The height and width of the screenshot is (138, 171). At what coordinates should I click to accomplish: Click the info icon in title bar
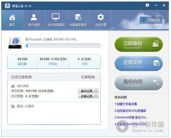pos(147,5)
